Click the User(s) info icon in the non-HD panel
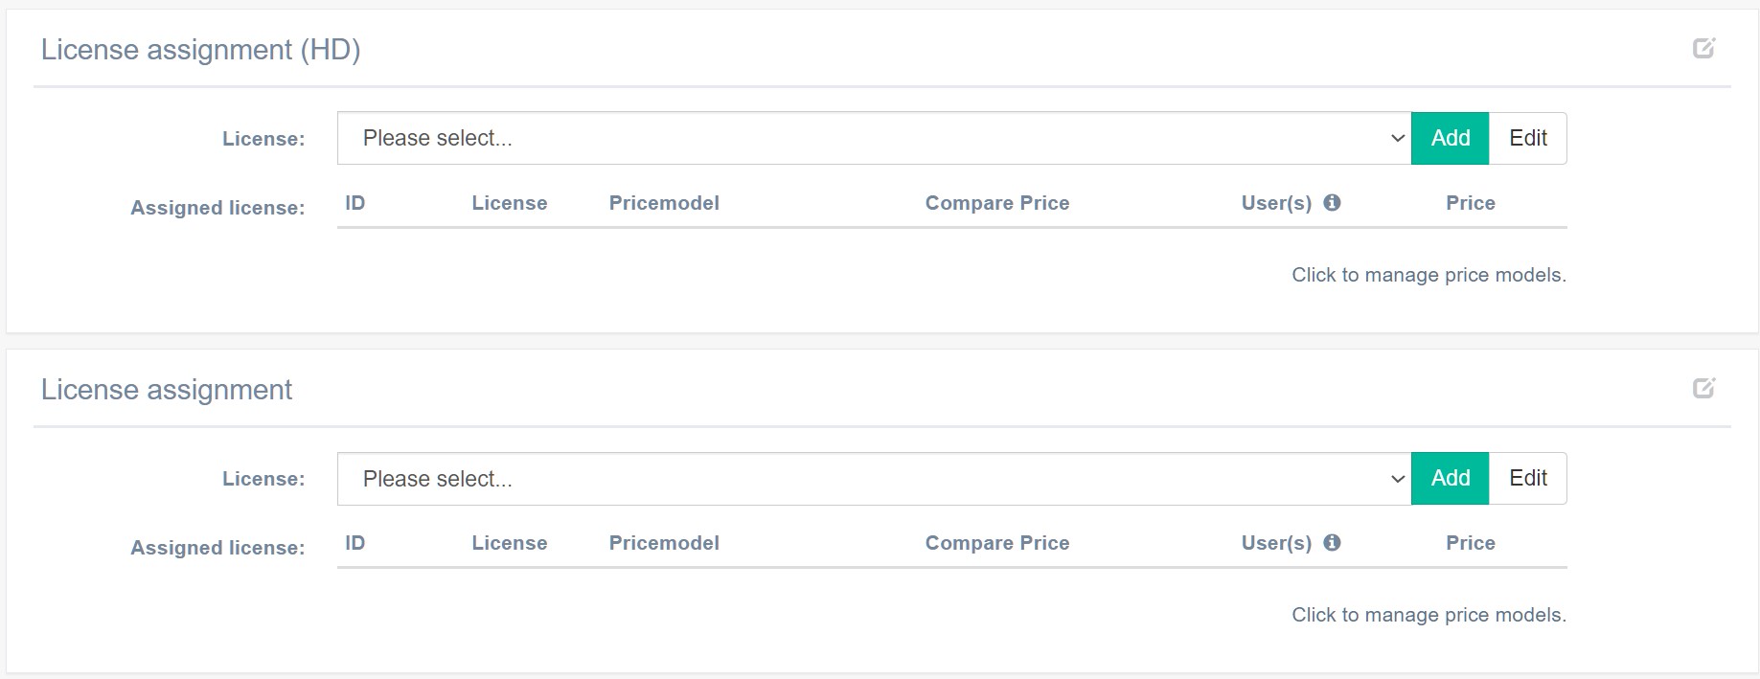 click(1332, 542)
